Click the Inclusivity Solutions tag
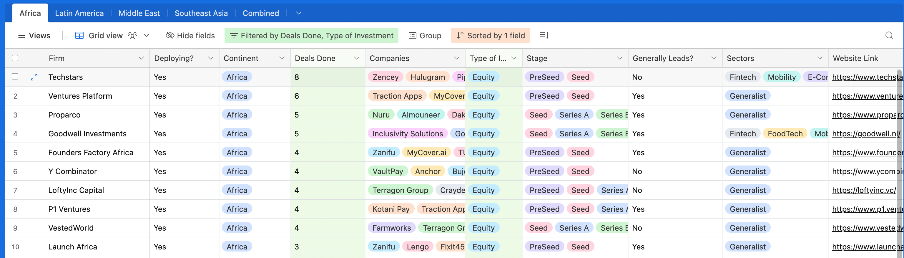The height and width of the screenshot is (258, 904). 408,134
